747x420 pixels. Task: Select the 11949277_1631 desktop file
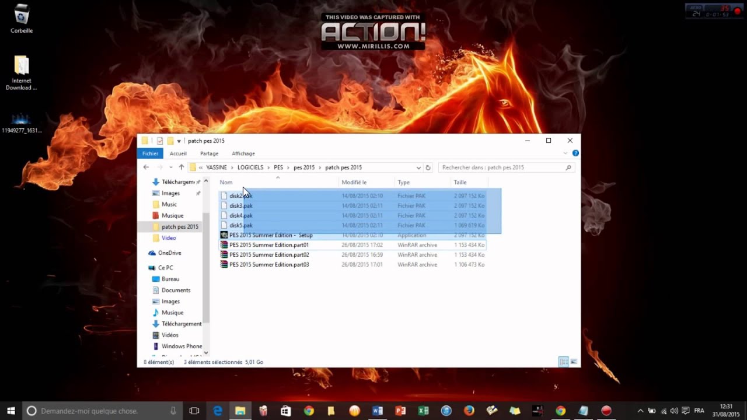[x=22, y=123]
